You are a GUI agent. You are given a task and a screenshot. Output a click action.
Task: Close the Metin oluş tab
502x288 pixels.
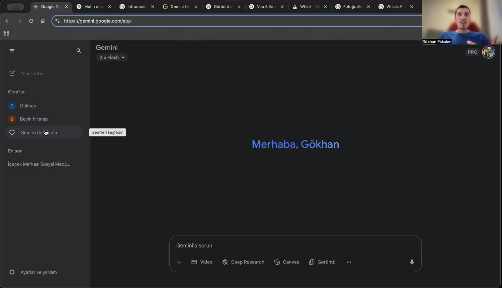pyautogui.click(x=110, y=7)
